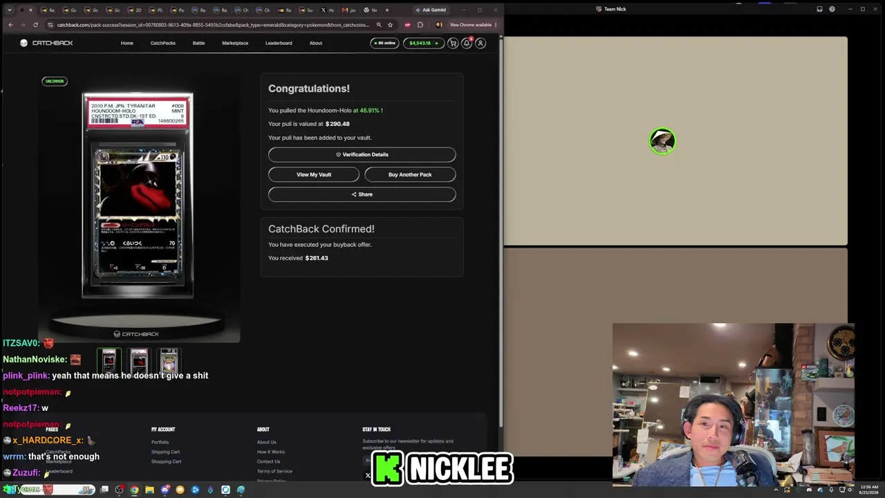885x498 pixels.
Task: Click the help icon in Team Nick window
Action: click(x=832, y=9)
